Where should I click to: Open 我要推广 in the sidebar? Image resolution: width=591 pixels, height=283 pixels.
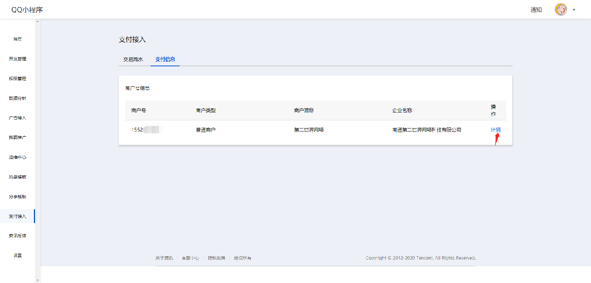(18, 137)
